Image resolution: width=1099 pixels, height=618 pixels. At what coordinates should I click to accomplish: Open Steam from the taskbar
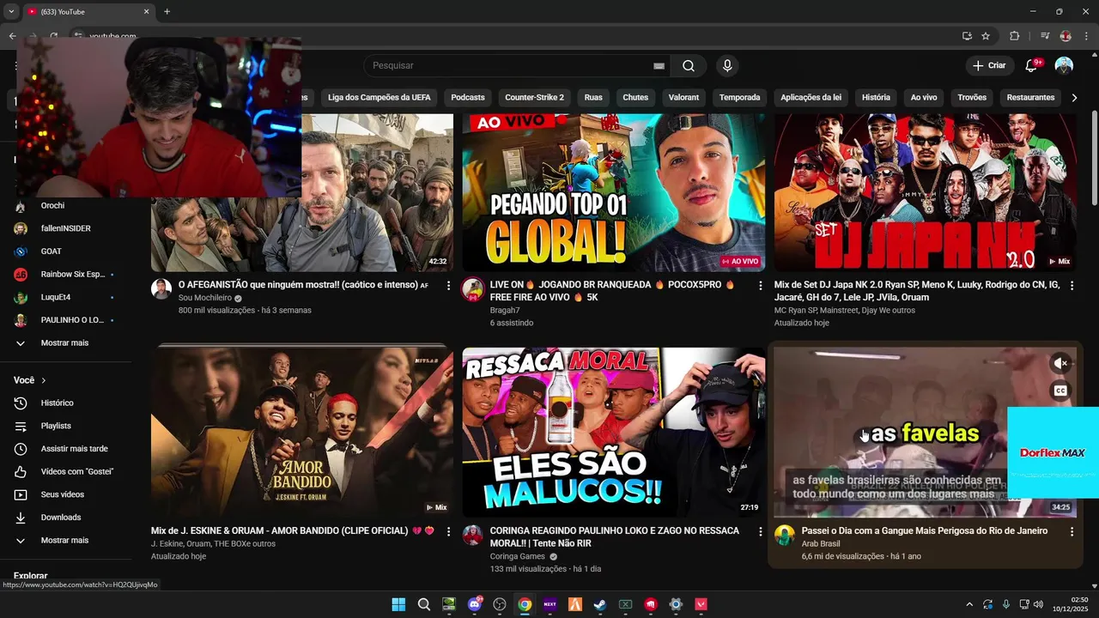(x=600, y=604)
